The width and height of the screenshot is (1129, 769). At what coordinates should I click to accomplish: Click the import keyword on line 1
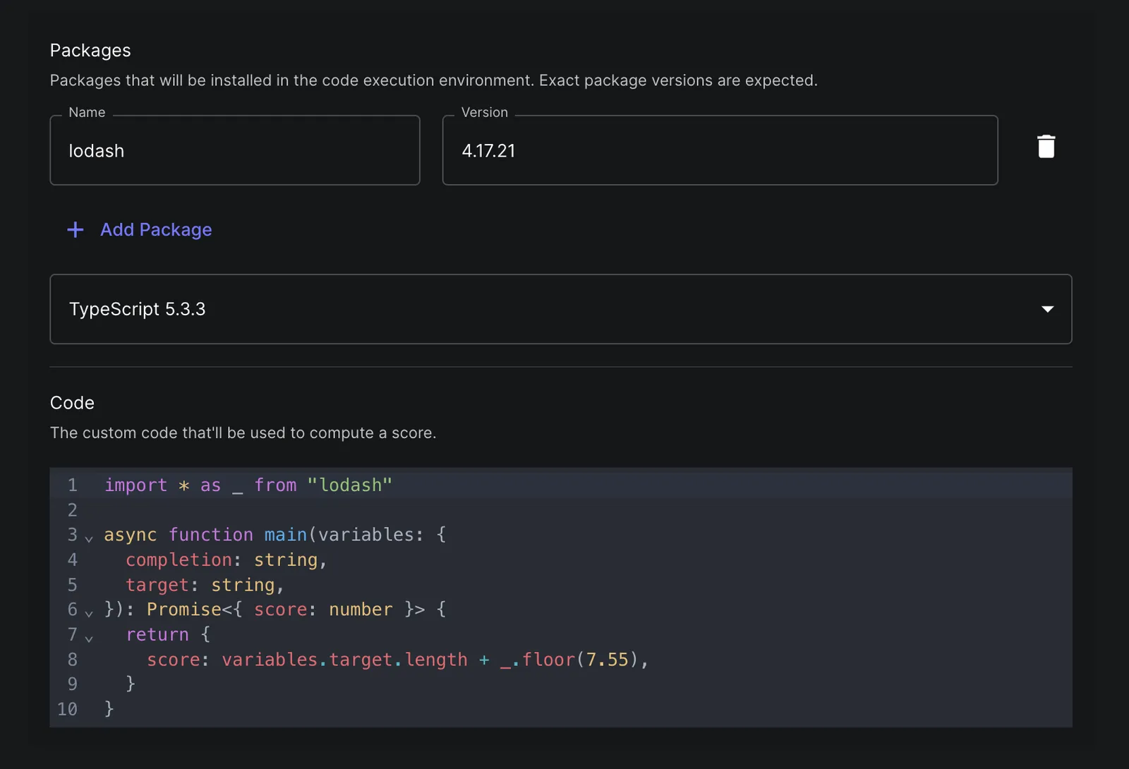point(136,485)
